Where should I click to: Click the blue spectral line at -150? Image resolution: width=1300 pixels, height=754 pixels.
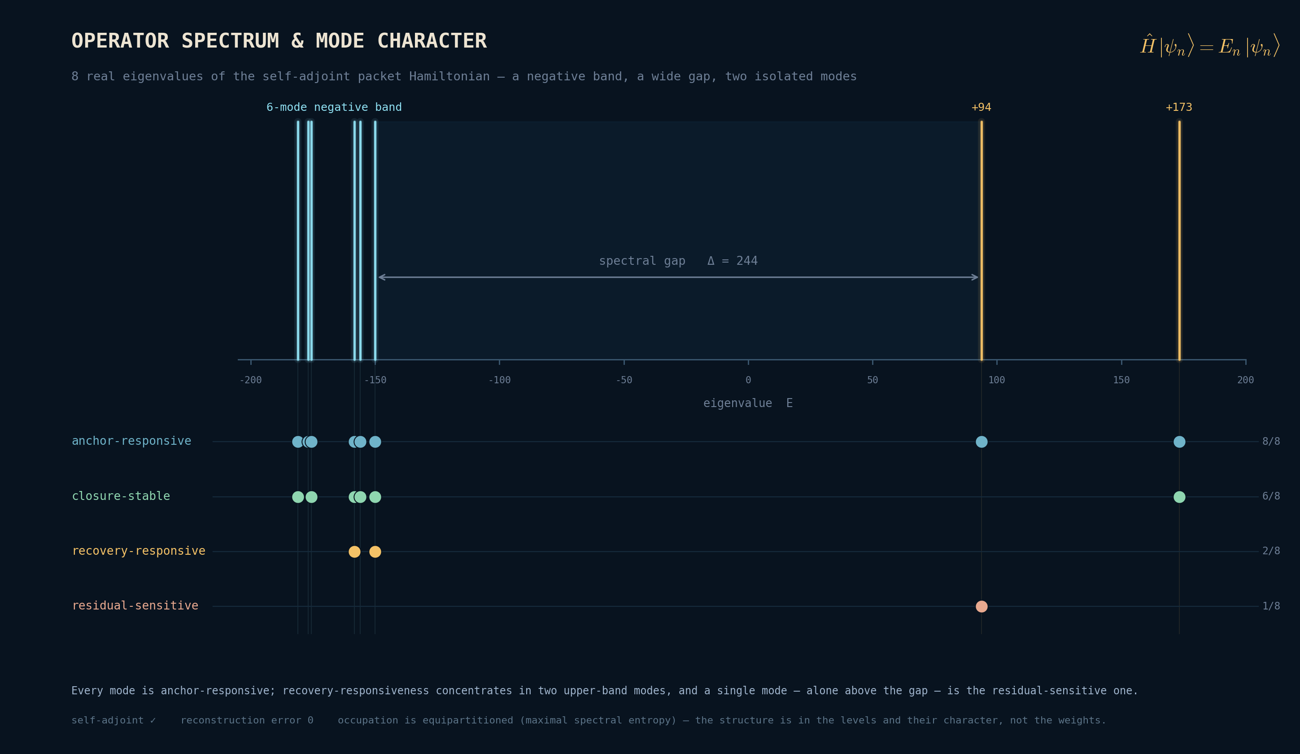[x=375, y=241]
